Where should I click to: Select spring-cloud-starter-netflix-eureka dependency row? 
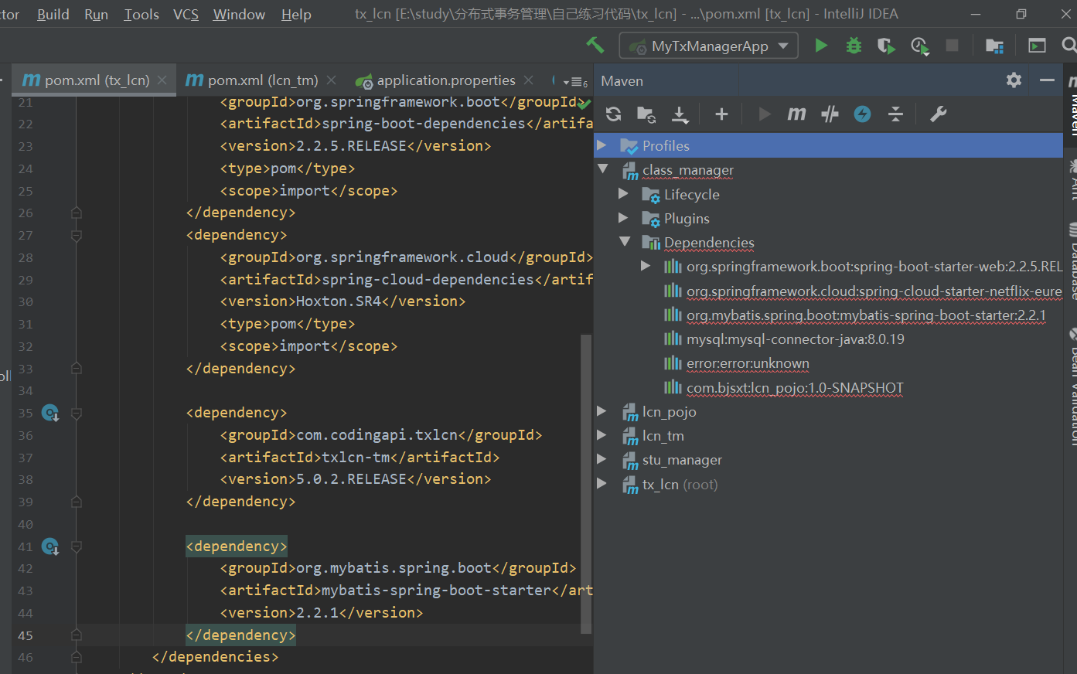874,291
